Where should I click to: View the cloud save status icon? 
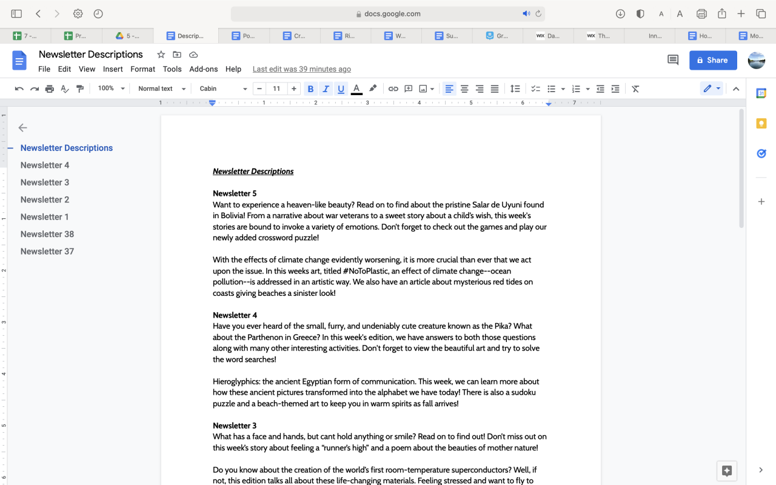click(x=193, y=55)
